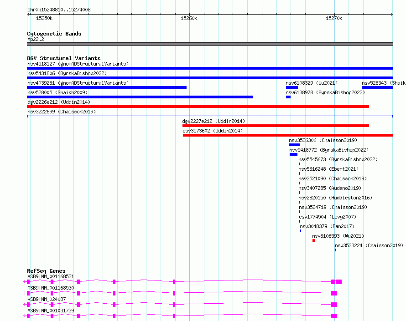Click the nsv3521090 Chaisson2019 label
The image size is (406, 321).
(x=333, y=178)
